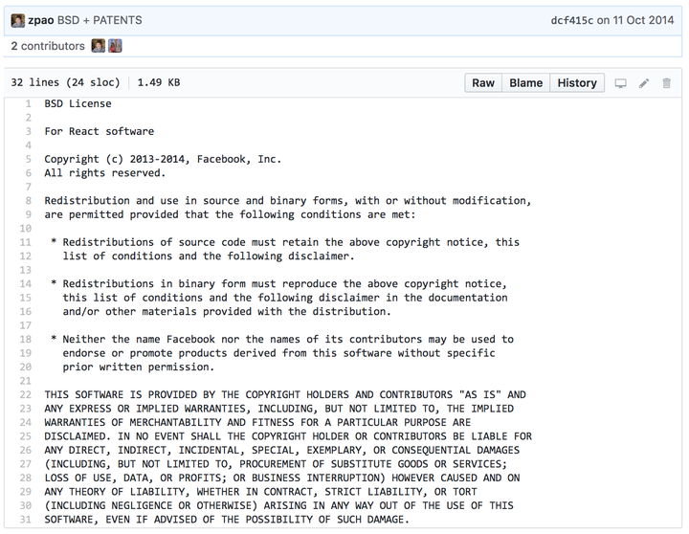689x534 pixels.
Task: Show the 2 contributors list
Action: tap(48, 46)
